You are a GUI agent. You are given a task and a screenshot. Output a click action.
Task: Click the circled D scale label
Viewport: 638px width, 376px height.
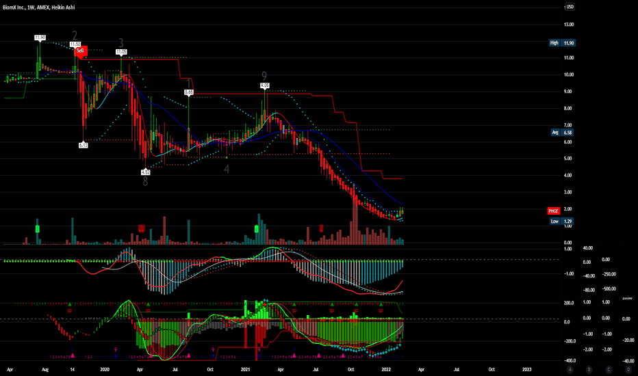(x=628, y=369)
